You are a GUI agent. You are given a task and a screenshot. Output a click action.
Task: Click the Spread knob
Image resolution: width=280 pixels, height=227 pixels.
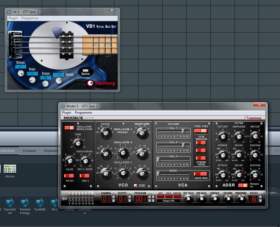(x=215, y=198)
